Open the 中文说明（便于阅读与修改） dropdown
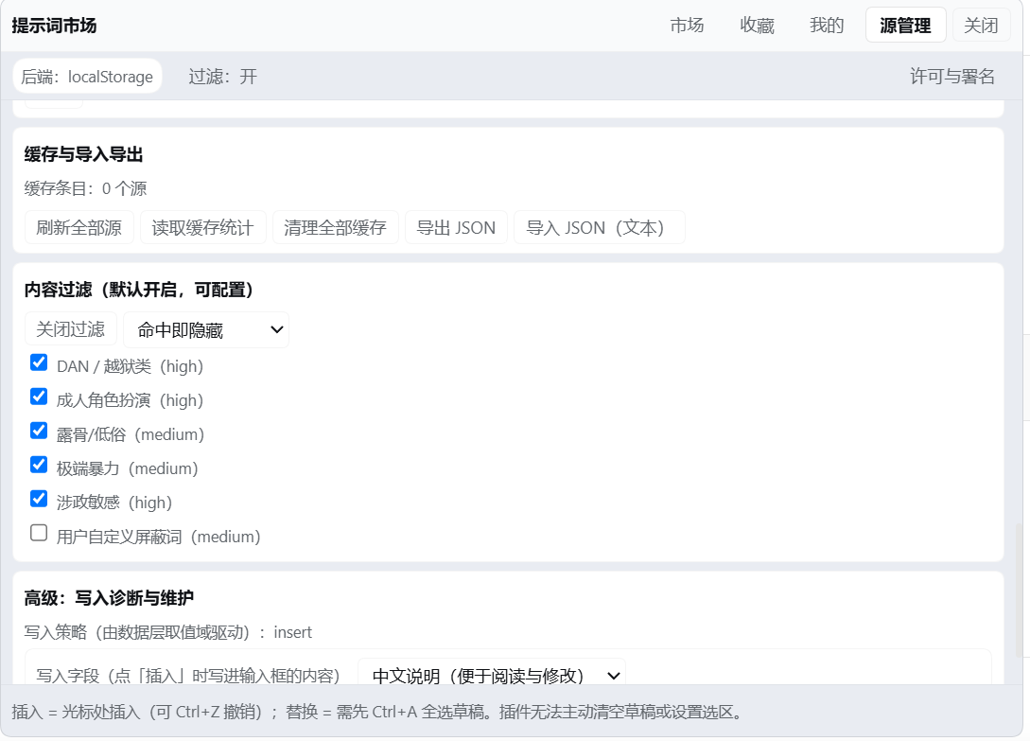Screen dimensions: 1030x741 491,672
